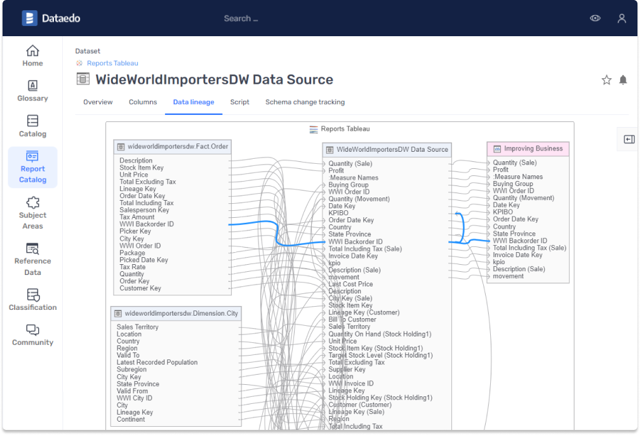This screenshot has height=435, width=640.
Task: Click the Dataedo logo icon
Action: pyautogui.click(x=29, y=18)
